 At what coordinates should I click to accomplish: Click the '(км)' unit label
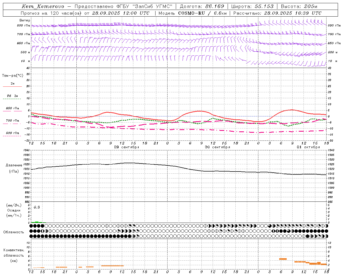(14, 261)
